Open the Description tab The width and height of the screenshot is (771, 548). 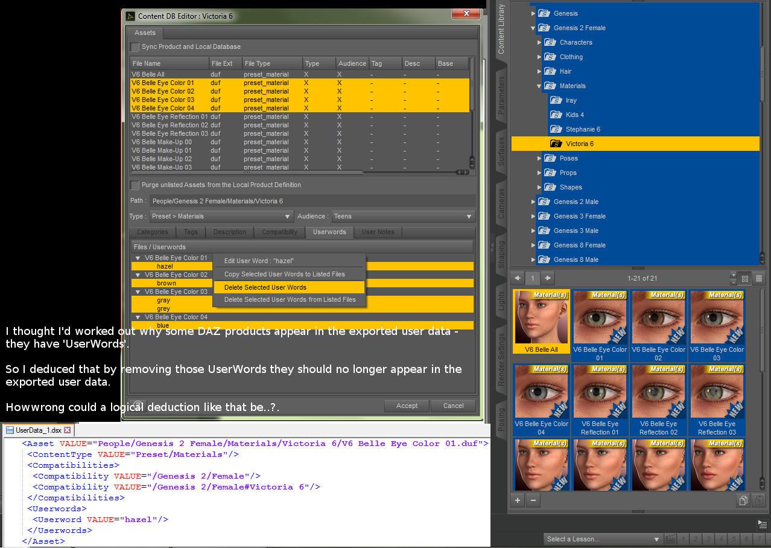(229, 232)
